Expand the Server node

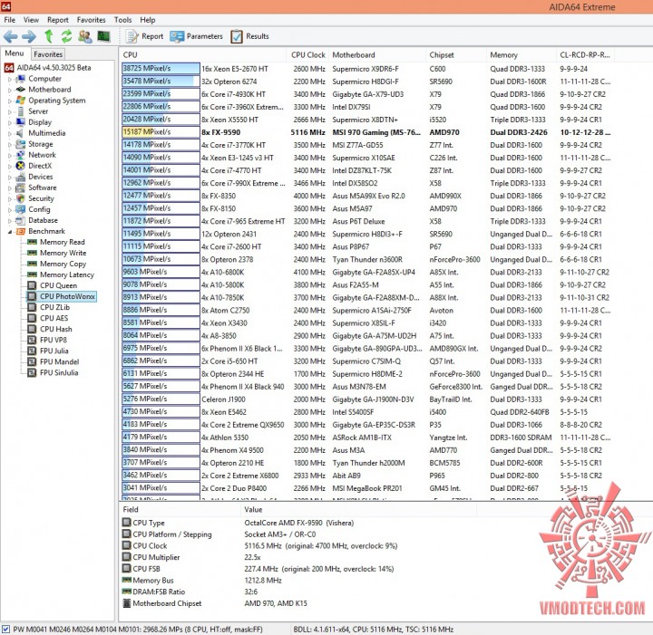click(10, 111)
